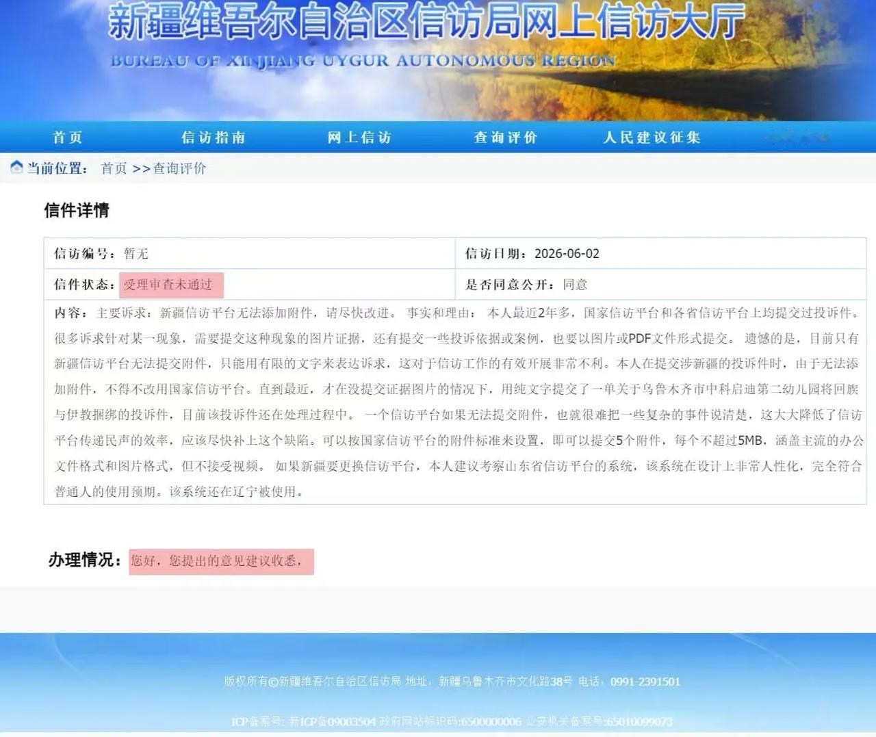Click the 办理情况 heading
The height and width of the screenshot is (737, 876).
point(86,560)
